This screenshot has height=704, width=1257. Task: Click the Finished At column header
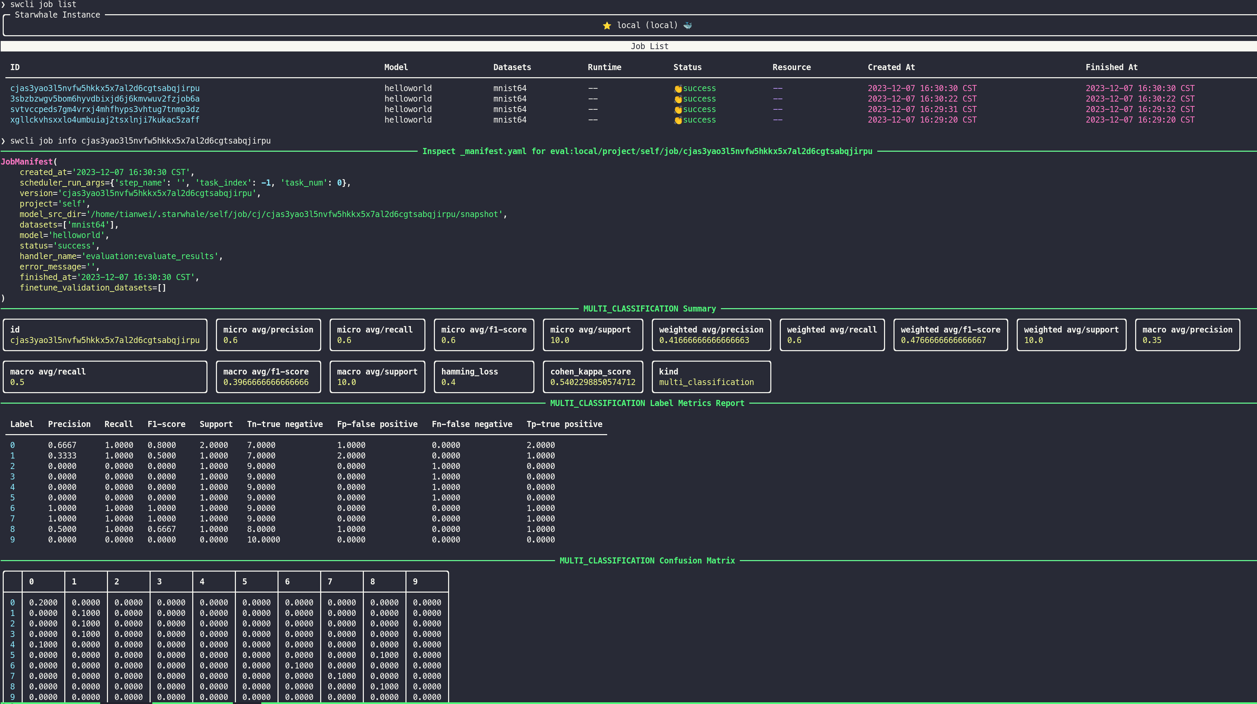point(1111,67)
